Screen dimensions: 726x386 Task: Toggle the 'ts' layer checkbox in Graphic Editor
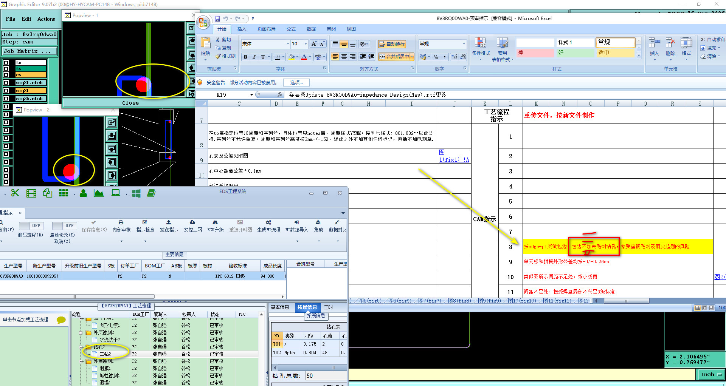tap(6, 69)
